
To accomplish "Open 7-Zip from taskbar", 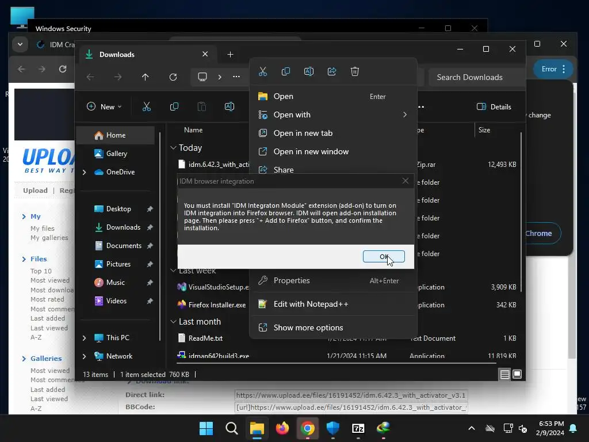I will (x=358, y=428).
